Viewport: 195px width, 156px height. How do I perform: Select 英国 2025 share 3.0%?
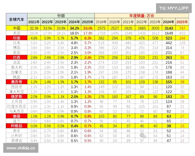point(88,53)
